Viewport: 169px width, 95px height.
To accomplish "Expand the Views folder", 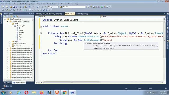I will tap(10, 41).
